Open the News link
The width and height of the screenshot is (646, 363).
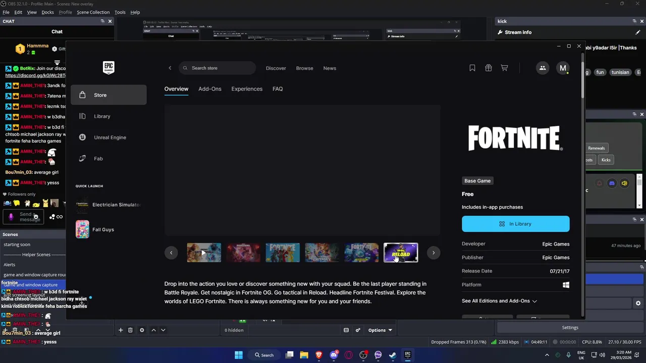[330, 68]
